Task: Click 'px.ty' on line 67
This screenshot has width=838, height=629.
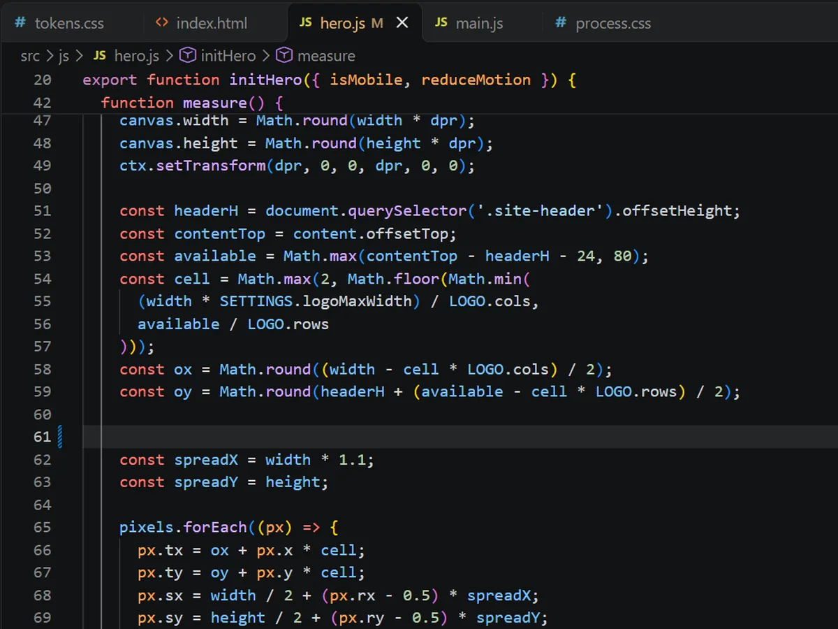Action: pos(160,572)
